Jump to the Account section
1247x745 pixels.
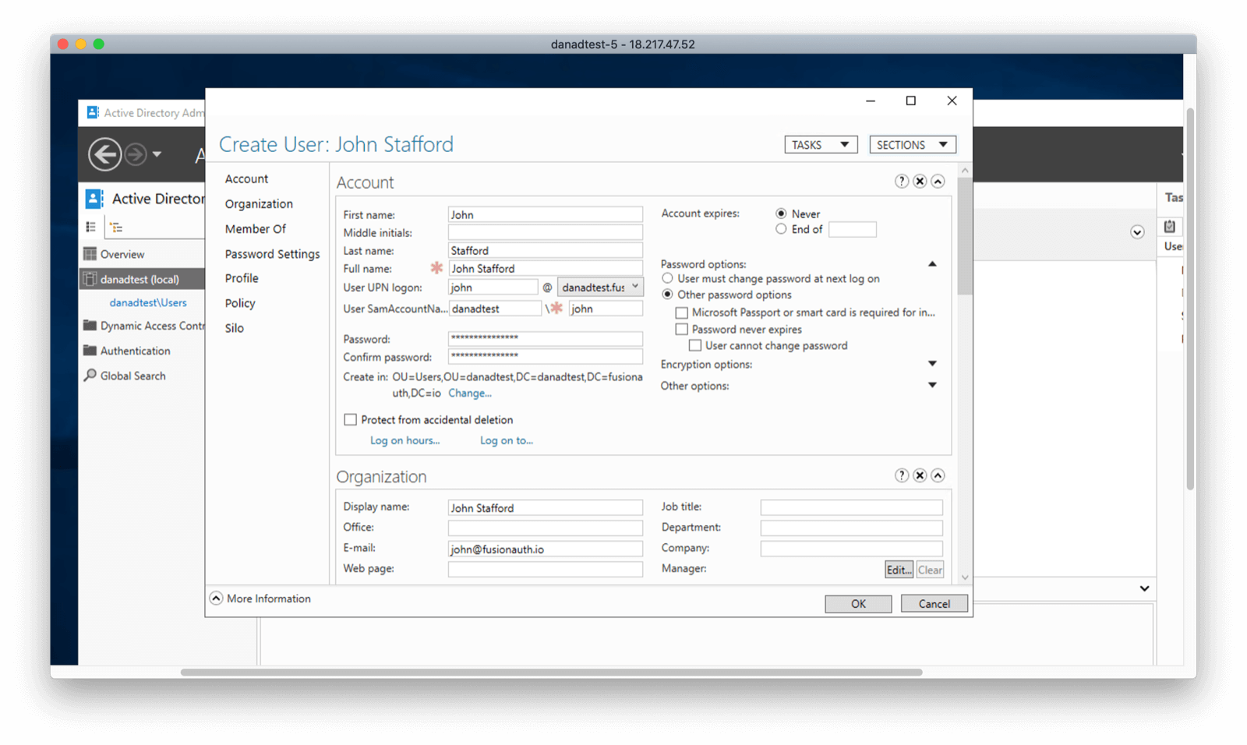[246, 178]
